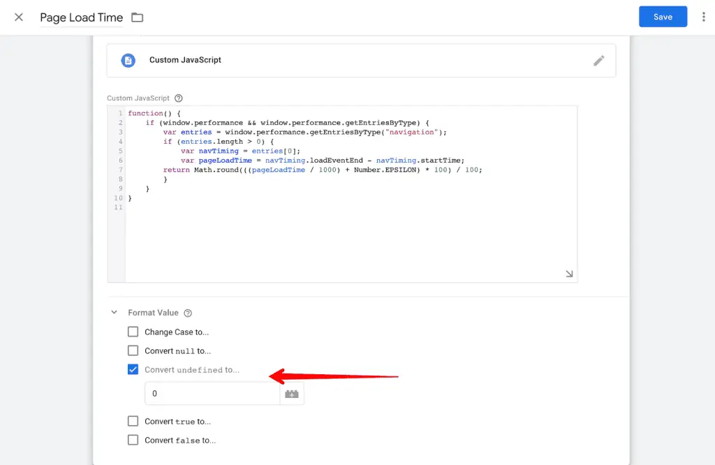Click the Custom JavaScript document type icon
Image resolution: width=715 pixels, height=465 pixels.
[x=128, y=61]
